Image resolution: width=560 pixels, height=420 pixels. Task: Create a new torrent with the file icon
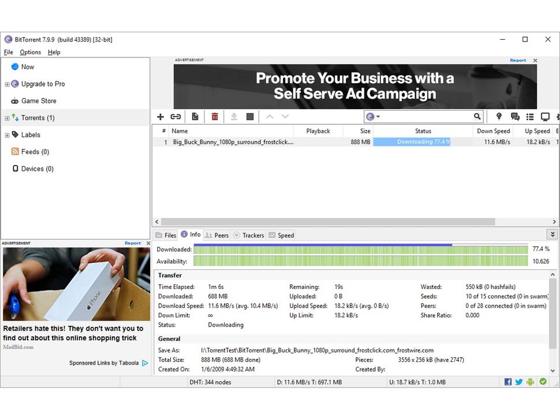195,117
